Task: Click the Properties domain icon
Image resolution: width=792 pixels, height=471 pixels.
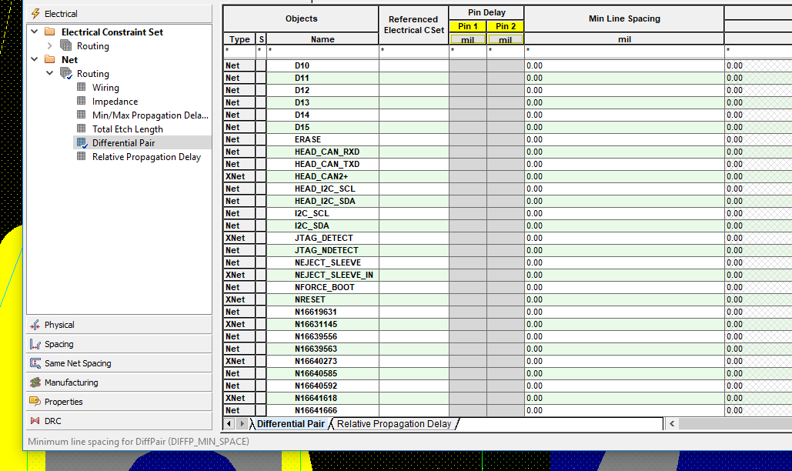Action: [35, 402]
